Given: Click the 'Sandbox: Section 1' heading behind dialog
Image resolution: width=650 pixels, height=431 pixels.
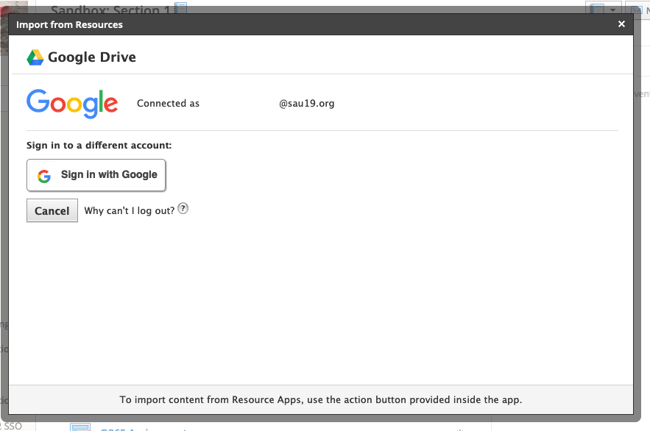Looking at the screenshot, I should tap(110, 9).
